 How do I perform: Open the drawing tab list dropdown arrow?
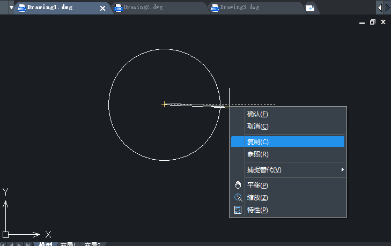(x=11, y=8)
